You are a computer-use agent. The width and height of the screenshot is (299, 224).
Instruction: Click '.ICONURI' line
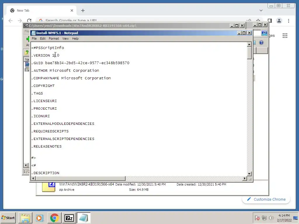point(41,116)
